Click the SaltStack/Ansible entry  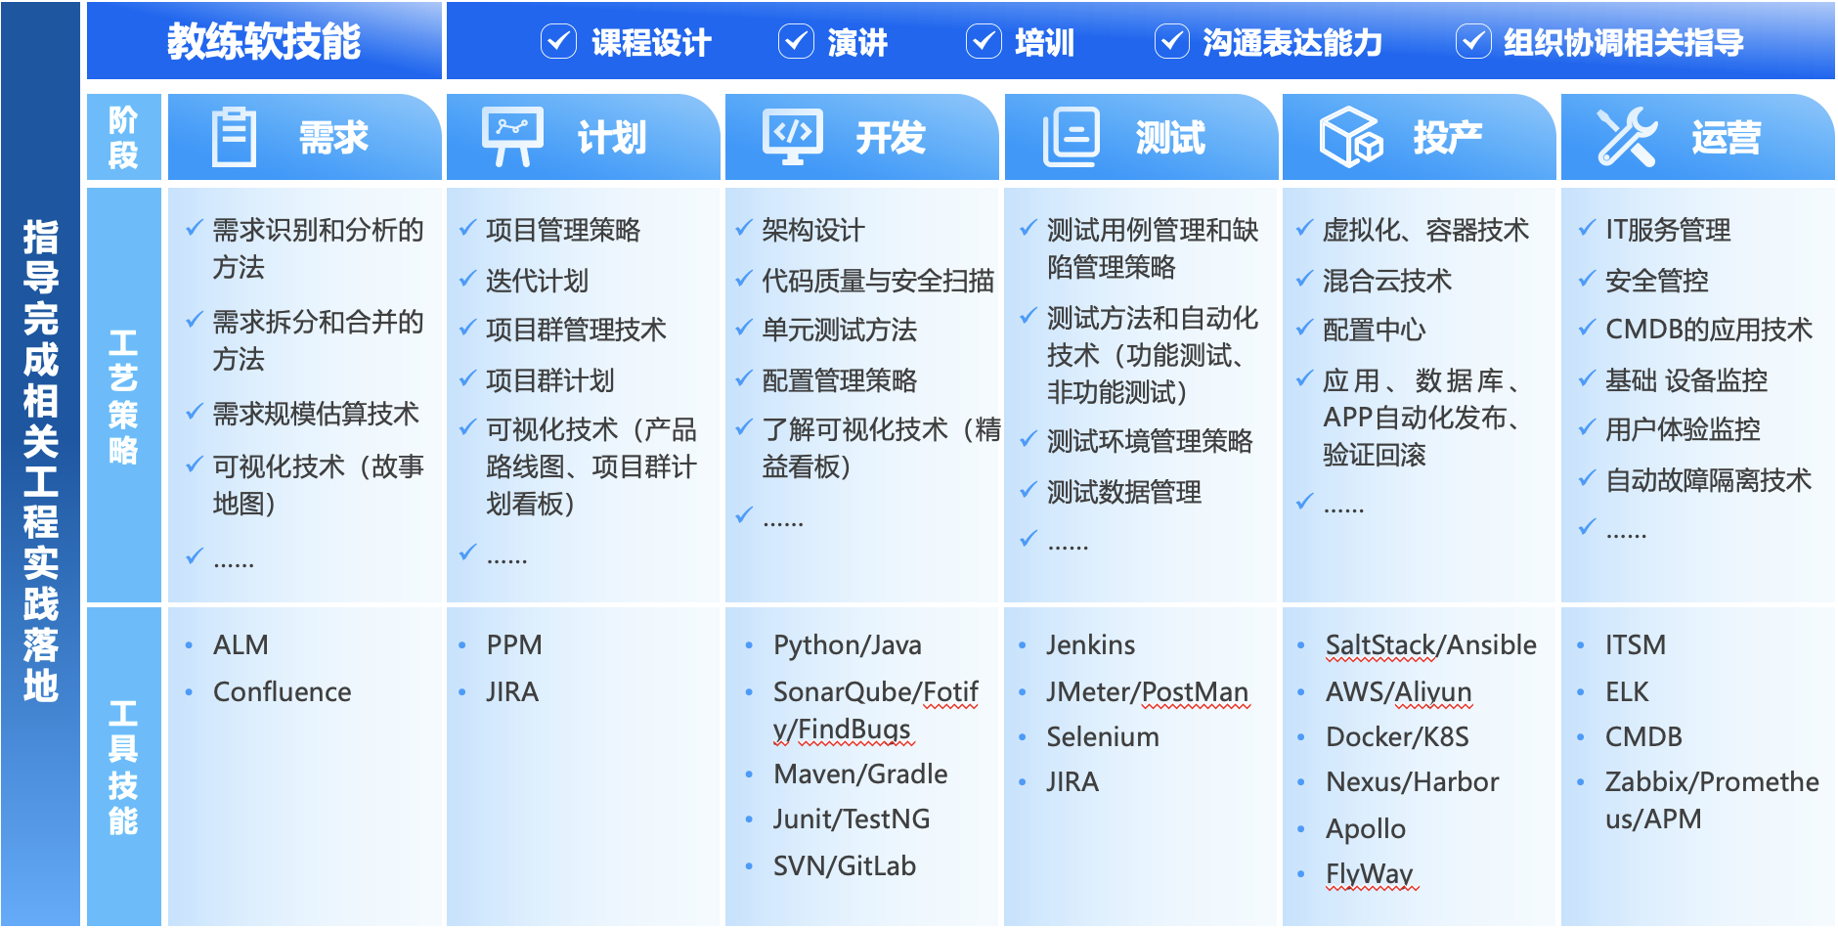1430,645
